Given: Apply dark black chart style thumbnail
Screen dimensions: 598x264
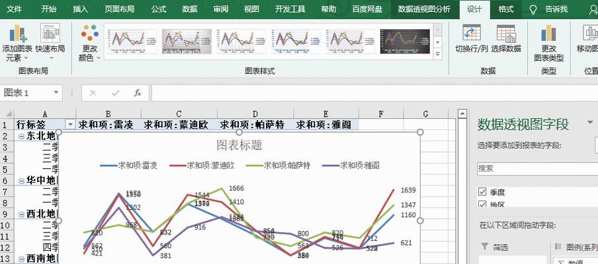Looking at the screenshot, I should pos(405,42).
